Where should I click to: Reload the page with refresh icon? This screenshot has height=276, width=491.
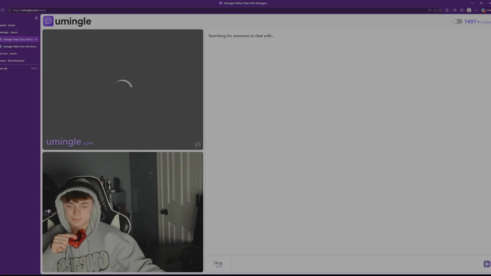click(2, 10)
